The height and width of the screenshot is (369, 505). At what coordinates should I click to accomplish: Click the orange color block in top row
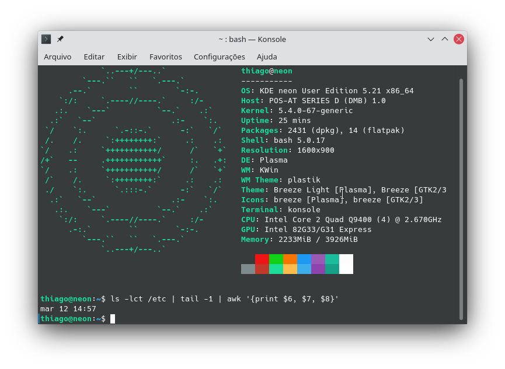pyautogui.click(x=290, y=259)
